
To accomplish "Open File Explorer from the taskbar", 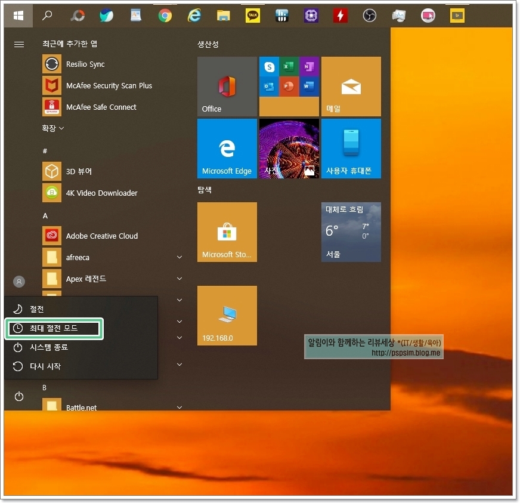I will 223,16.
